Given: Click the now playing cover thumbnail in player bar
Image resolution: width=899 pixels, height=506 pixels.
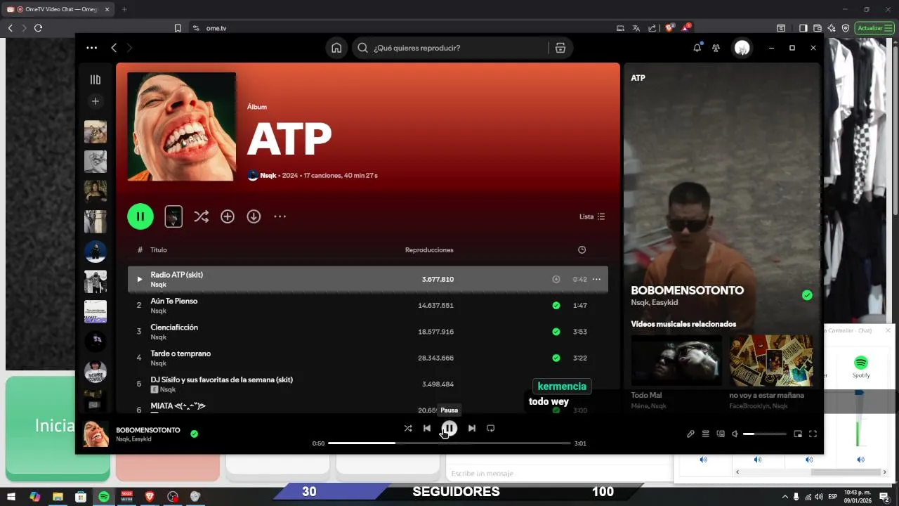Looking at the screenshot, I should [x=96, y=434].
